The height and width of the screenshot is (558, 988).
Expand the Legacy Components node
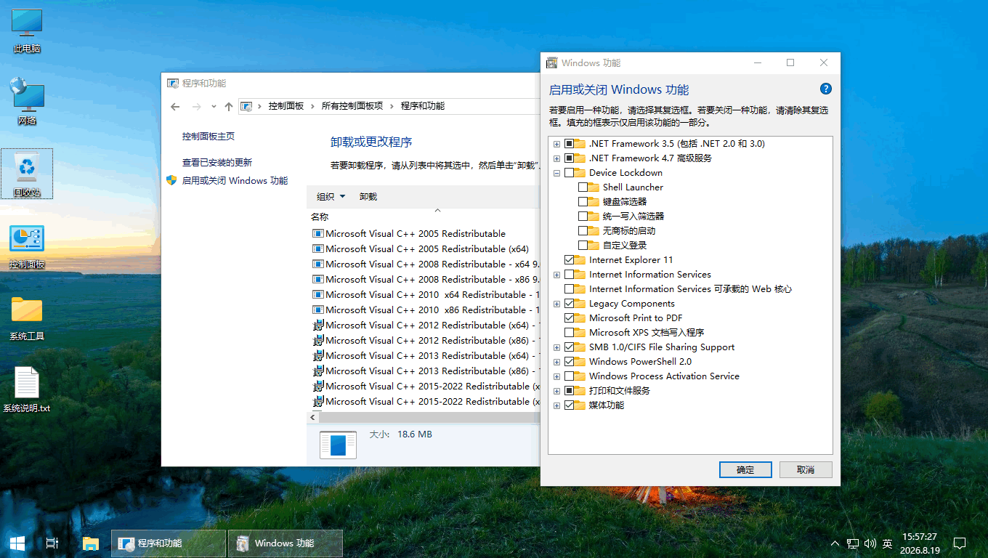557,304
